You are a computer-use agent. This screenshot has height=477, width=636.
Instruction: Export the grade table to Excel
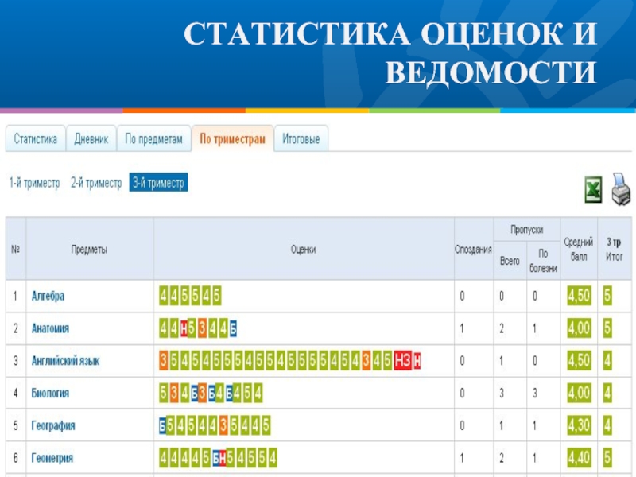593,189
